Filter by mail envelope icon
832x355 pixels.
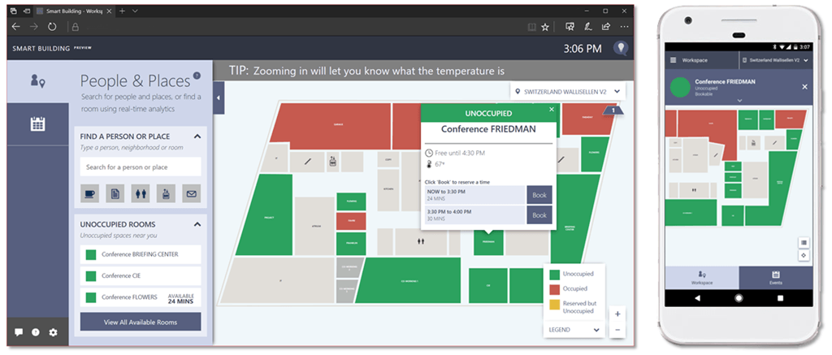[x=191, y=193]
